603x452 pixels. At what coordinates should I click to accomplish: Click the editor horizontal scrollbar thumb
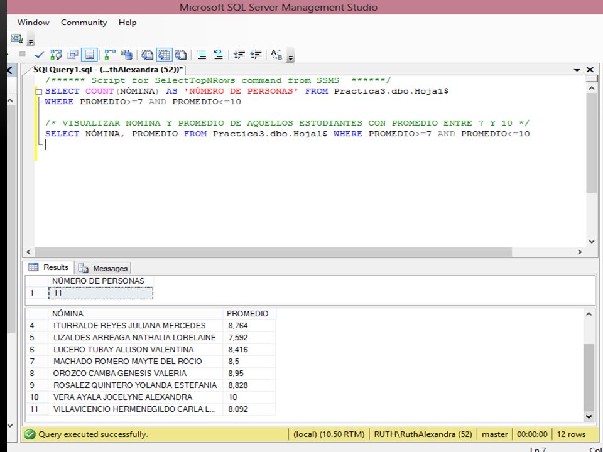click(273, 252)
